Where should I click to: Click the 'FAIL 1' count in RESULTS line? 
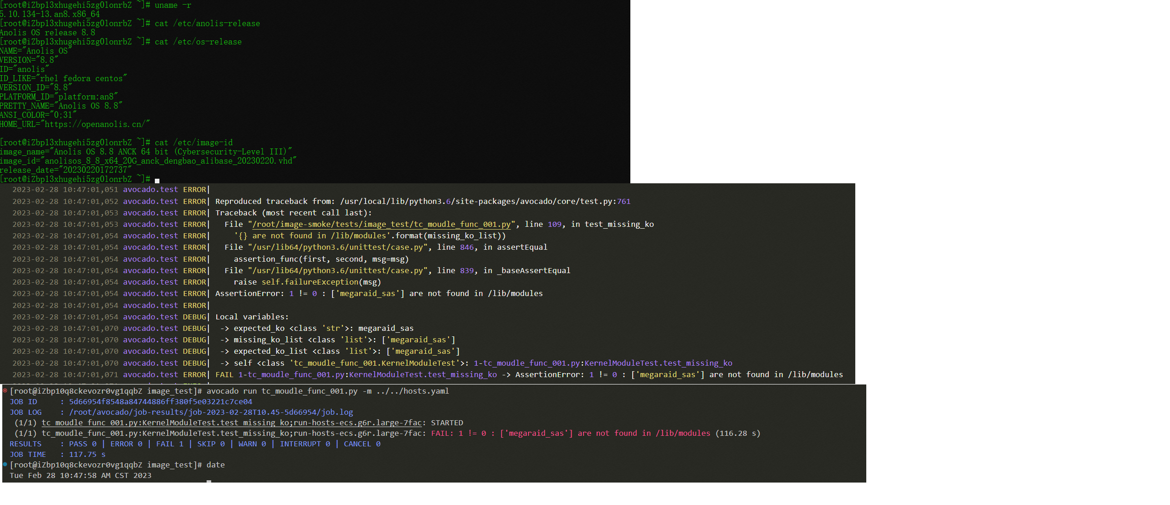click(x=169, y=444)
